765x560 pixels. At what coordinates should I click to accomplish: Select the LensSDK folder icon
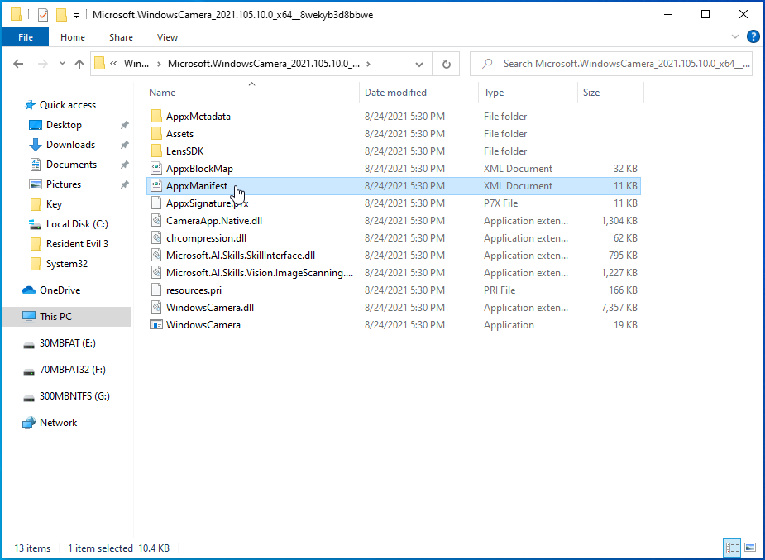coord(156,151)
